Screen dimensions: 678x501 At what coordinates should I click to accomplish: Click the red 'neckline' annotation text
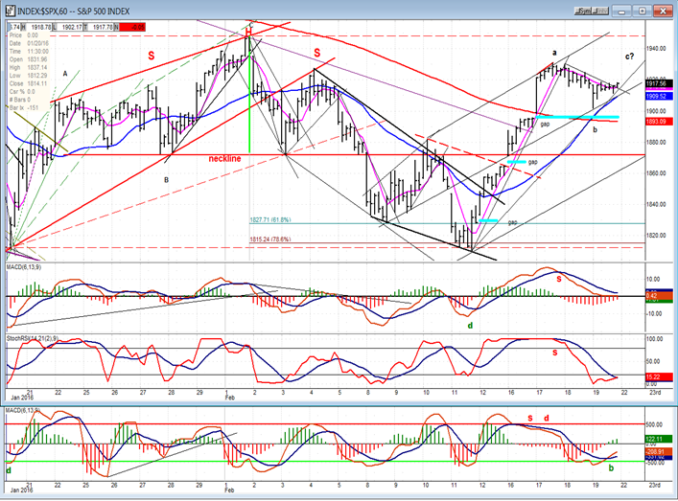[224, 159]
